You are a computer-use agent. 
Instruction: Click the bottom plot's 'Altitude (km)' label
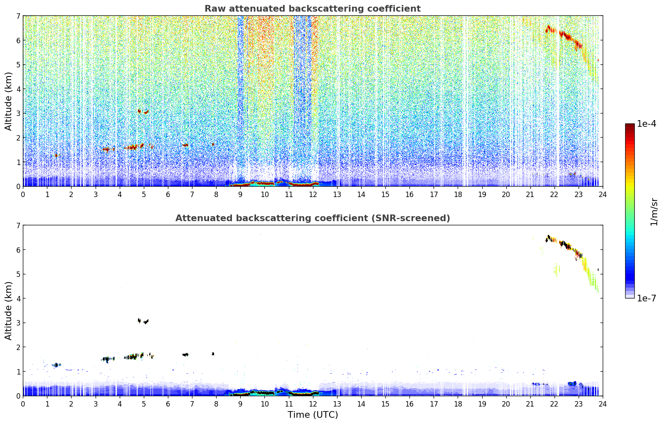click(9, 311)
